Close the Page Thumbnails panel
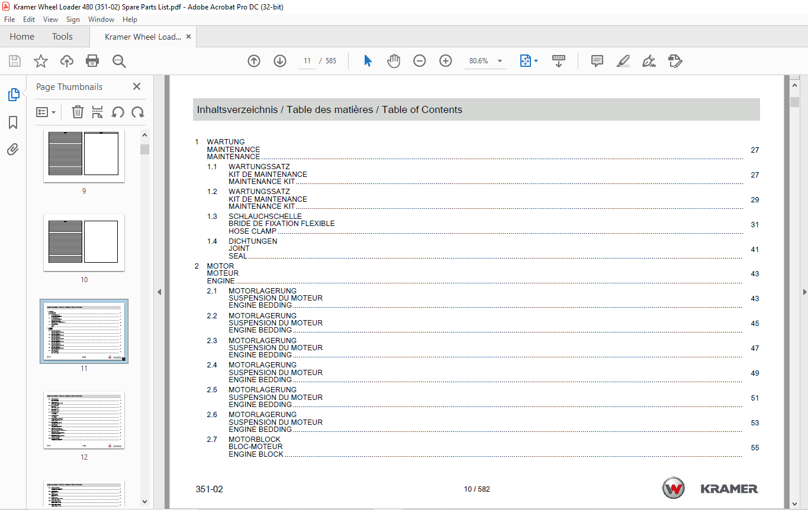808x510 pixels. [x=137, y=86]
